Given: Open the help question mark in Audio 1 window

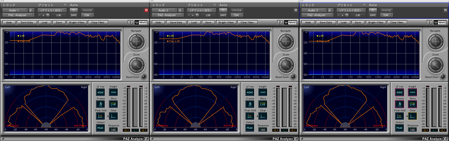Looking at the screenshot, I should tap(130, 22).
